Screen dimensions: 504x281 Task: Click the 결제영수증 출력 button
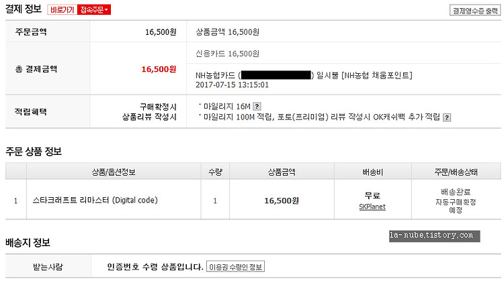[475, 10]
